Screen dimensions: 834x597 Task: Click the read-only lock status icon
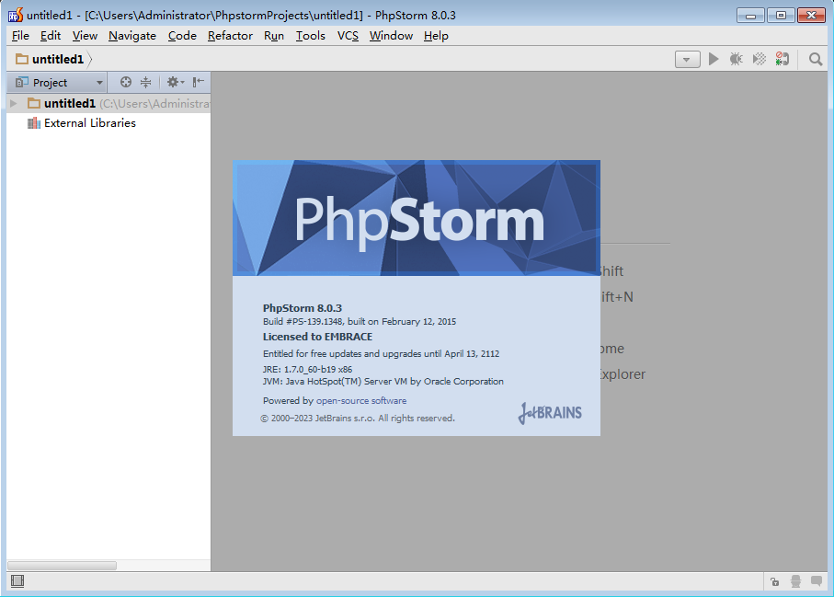[x=774, y=581]
